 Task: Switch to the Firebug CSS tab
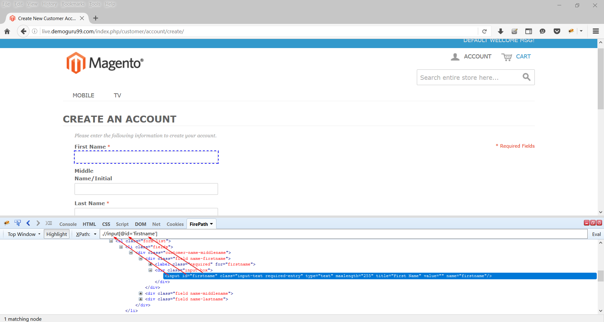coord(106,224)
